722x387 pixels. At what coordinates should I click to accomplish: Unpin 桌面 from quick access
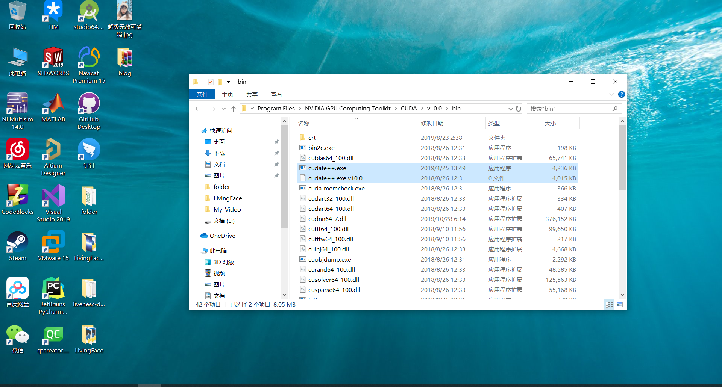click(277, 142)
